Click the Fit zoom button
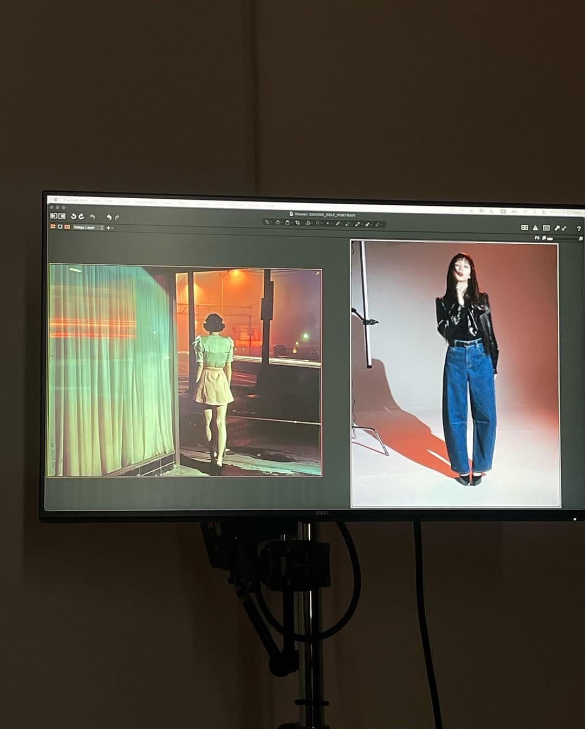Screen dimensions: 585x729 pos(537,238)
